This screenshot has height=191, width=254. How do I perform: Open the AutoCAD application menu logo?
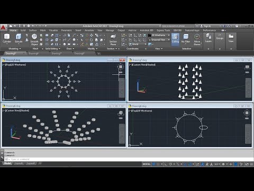[3, 28]
